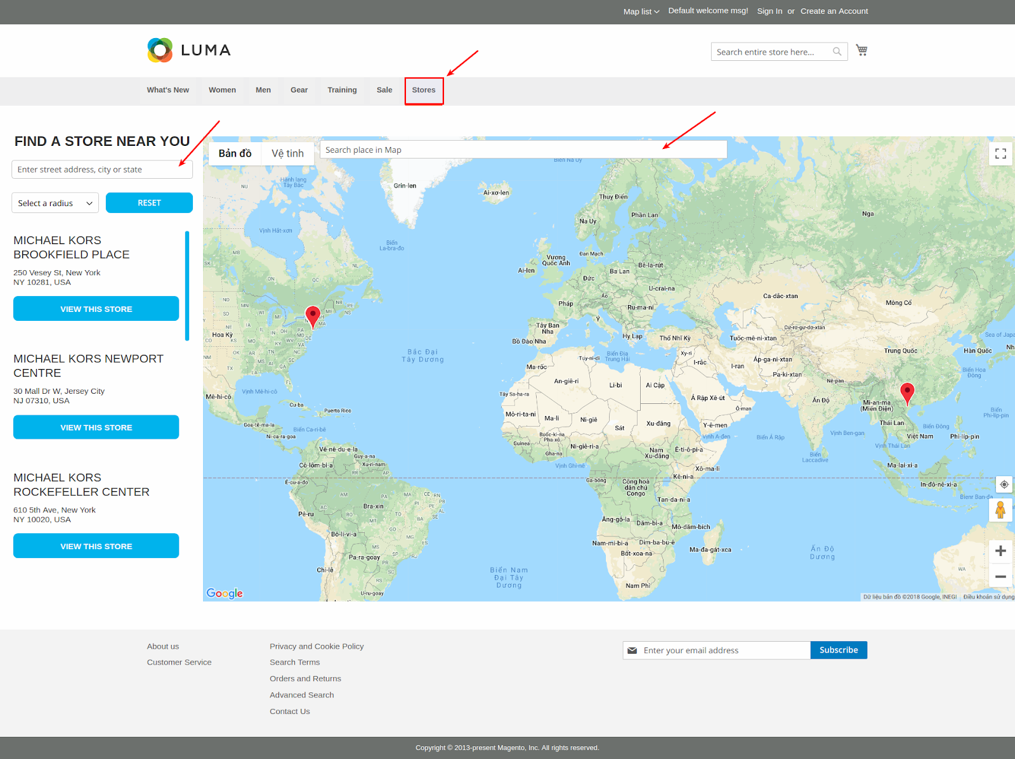This screenshot has width=1015, height=759.
Task: Open the Gear menu
Action: (x=299, y=90)
